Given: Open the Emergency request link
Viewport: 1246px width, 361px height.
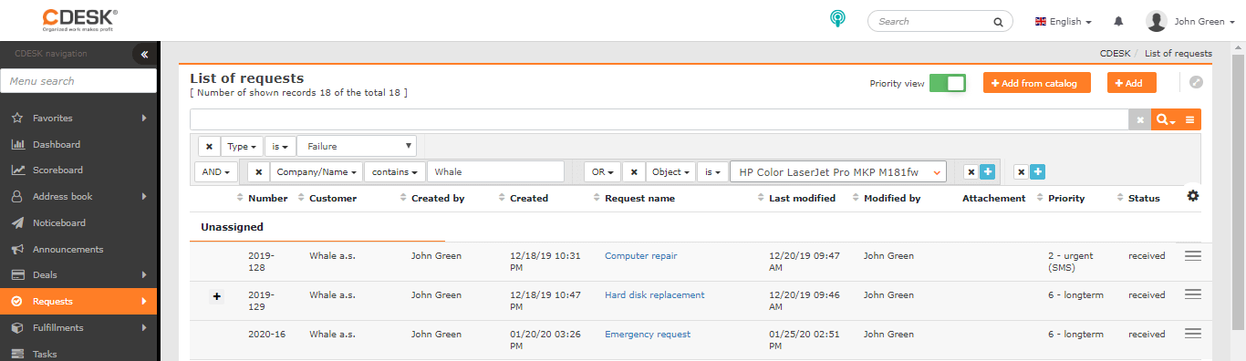Looking at the screenshot, I should pyautogui.click(x=648, y=335).
